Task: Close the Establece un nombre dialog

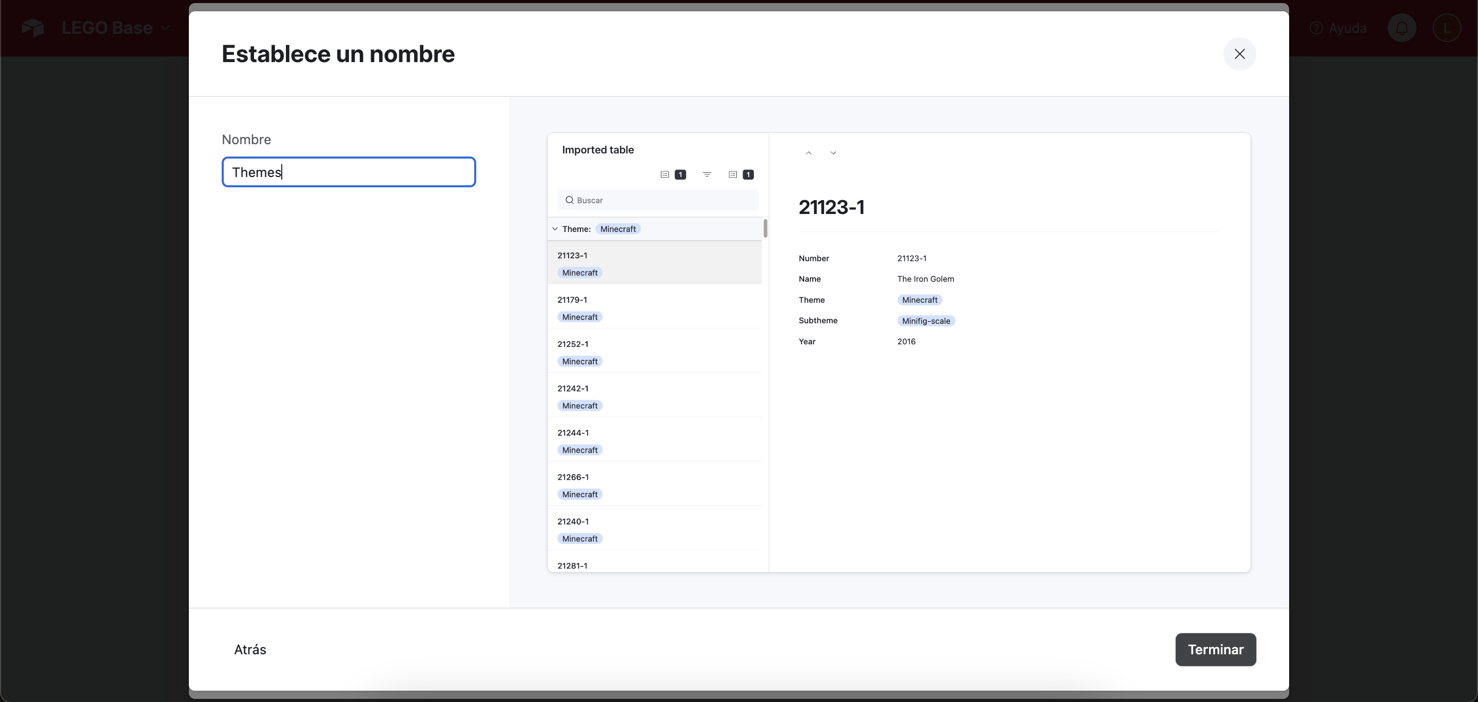Action: [x=1239, y=54]
